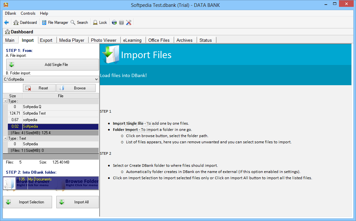
Task: Open the DBank menu
Action: [10, 13]
